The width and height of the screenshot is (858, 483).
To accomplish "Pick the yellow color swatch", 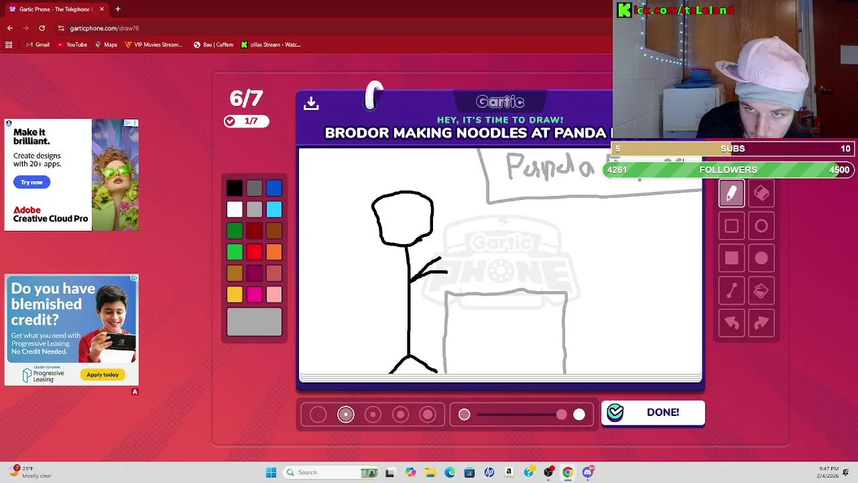I will [235, 295].
